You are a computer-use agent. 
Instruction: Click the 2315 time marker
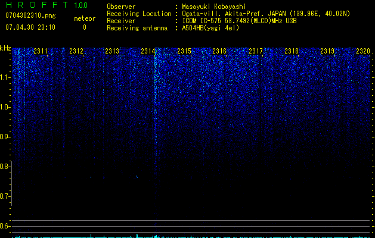click(184, 51)
